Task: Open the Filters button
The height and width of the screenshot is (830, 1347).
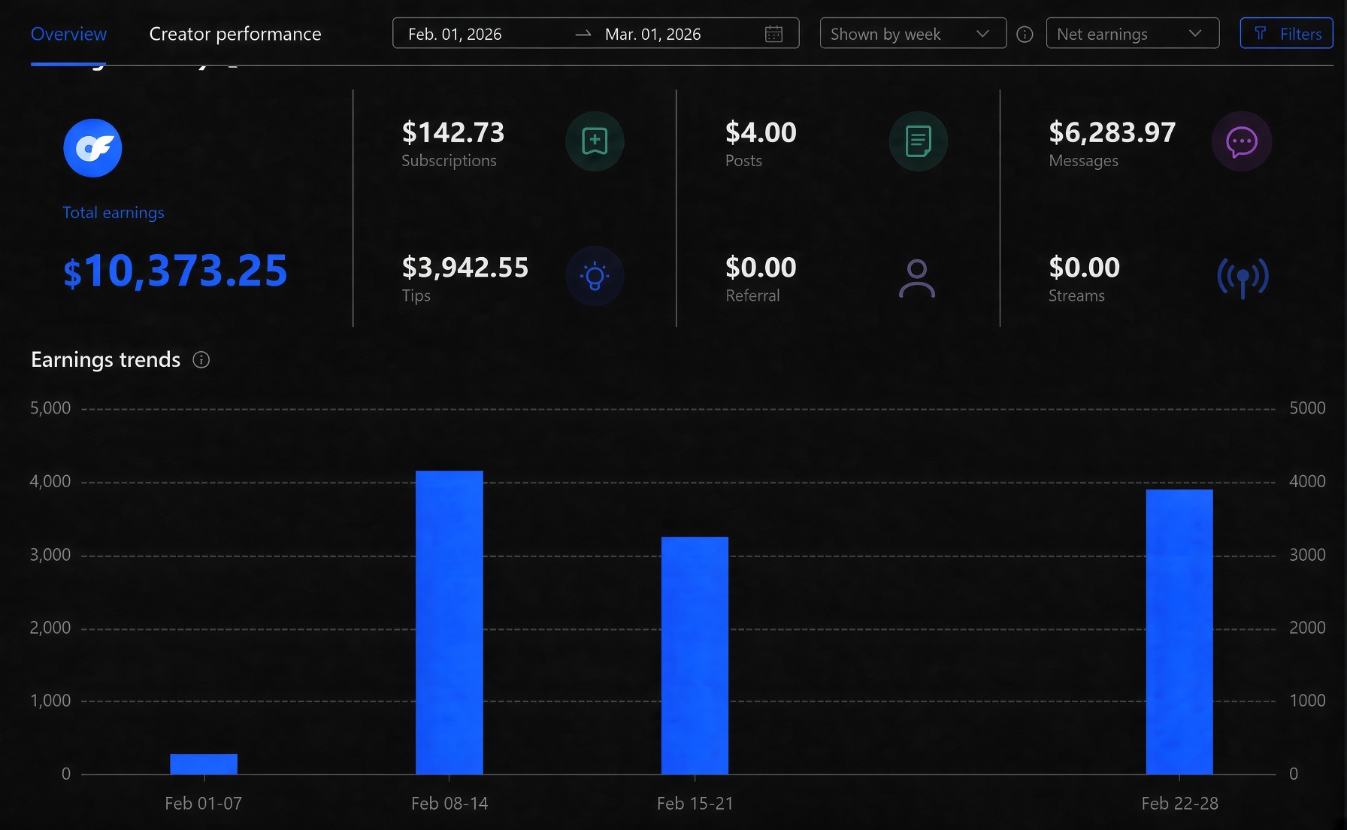Action: 1286,33
